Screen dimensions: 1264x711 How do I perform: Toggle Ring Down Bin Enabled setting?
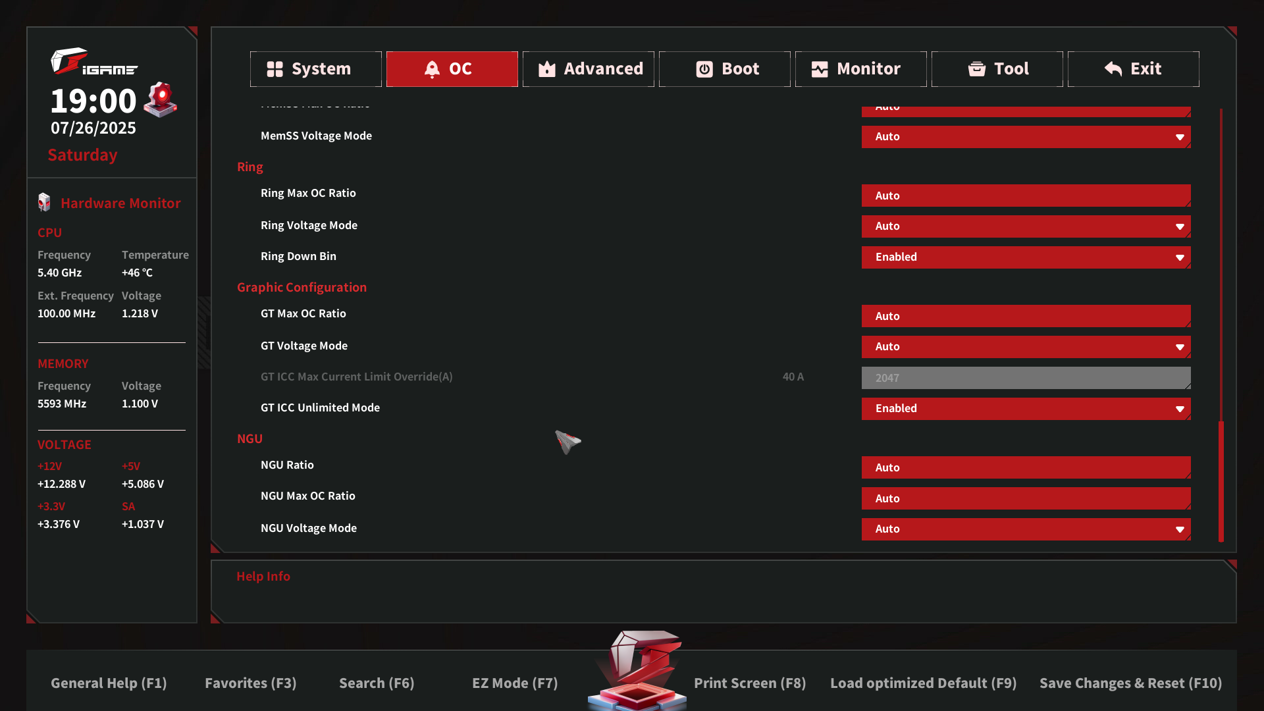click(1026, 257)
